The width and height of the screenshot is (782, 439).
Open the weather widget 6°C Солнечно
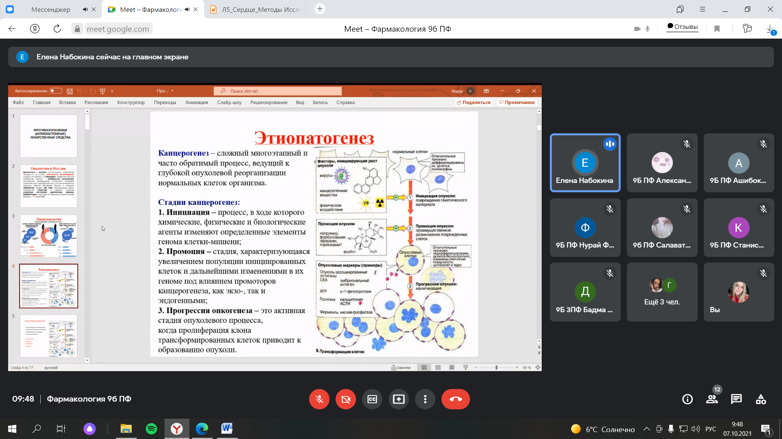click(x=603, y=429)
